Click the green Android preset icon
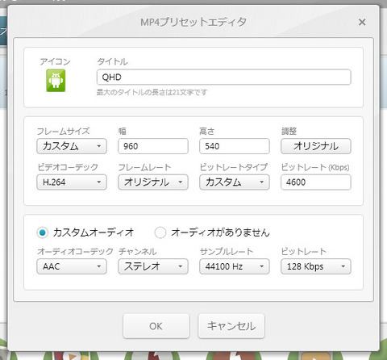This screenshot has width=387, height=360. coord(56,81)
